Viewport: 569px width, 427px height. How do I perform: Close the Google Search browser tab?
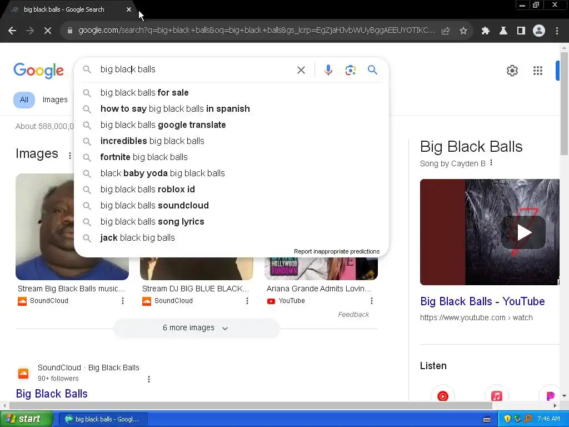click(129, 9)
